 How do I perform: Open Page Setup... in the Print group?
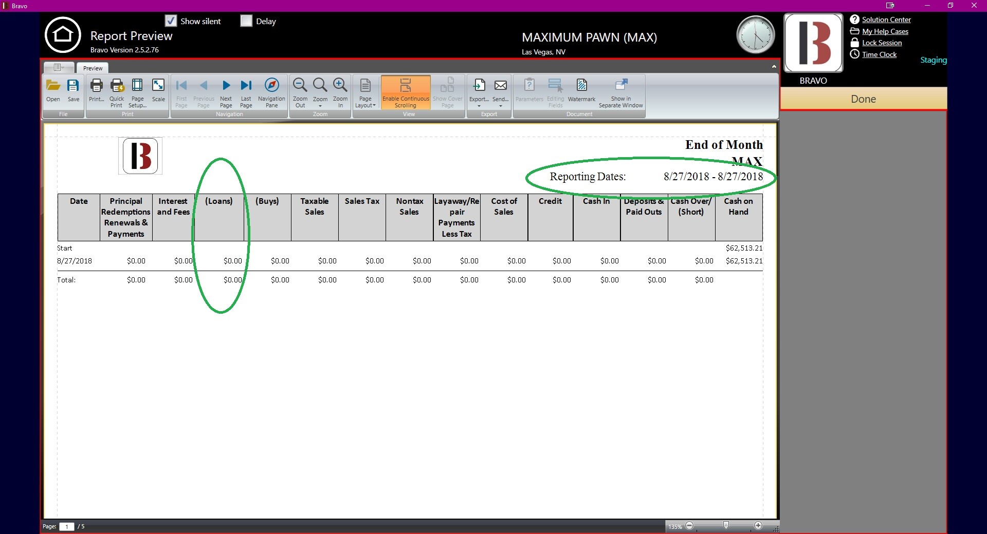[137, 93]
